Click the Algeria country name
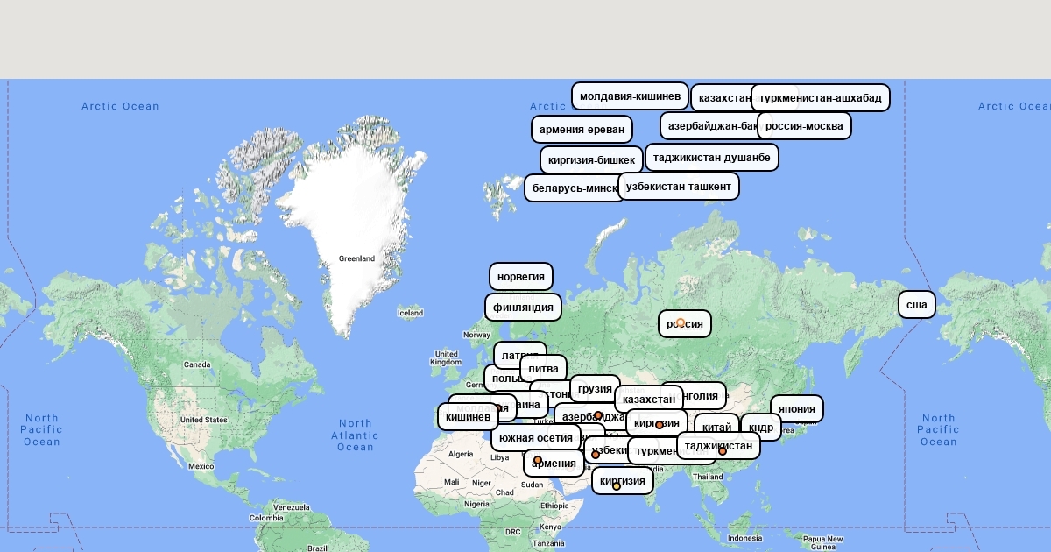The image size is (1051, 552). coord(461,454)
